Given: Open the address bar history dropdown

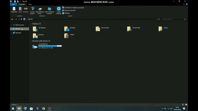Looking at the screenshot, I should pyautogui.click(x=157, y=19).
